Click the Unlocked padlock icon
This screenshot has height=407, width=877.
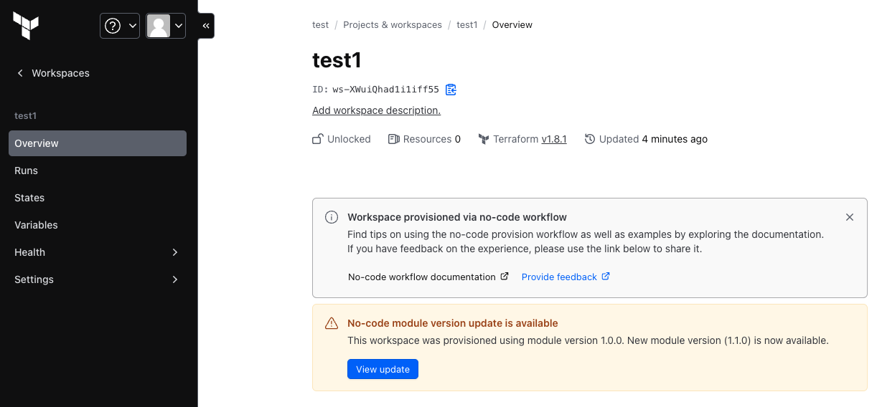tap(317, 139)
